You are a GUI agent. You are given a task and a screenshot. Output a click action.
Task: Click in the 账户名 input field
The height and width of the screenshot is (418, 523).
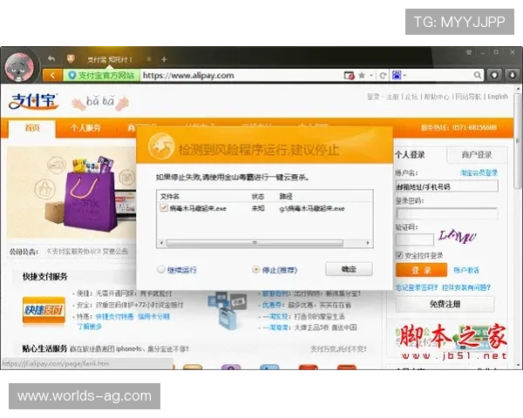(x=447, y=186)
